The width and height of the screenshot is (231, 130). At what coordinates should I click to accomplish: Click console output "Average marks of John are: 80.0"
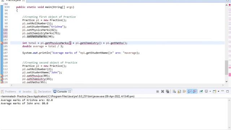[25, 104]
